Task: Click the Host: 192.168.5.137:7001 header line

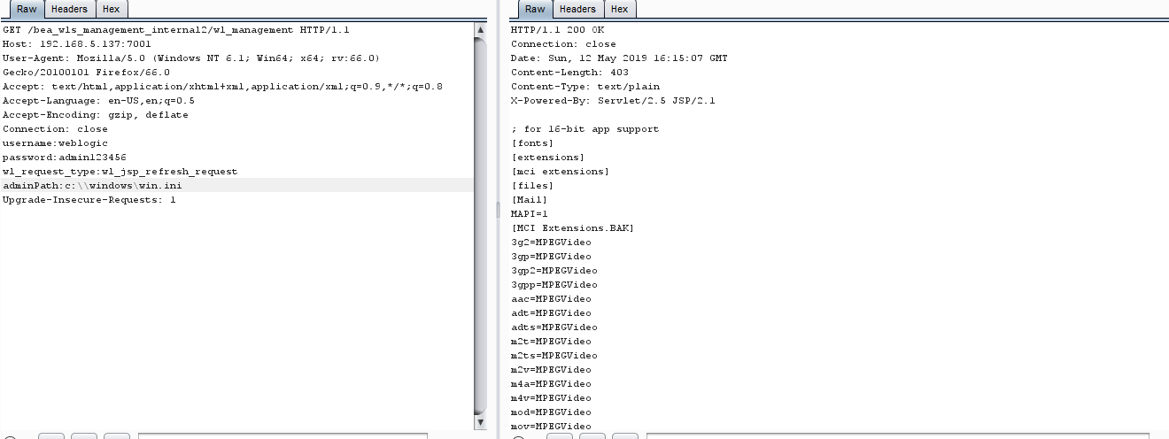Action: tap(77, 43)
